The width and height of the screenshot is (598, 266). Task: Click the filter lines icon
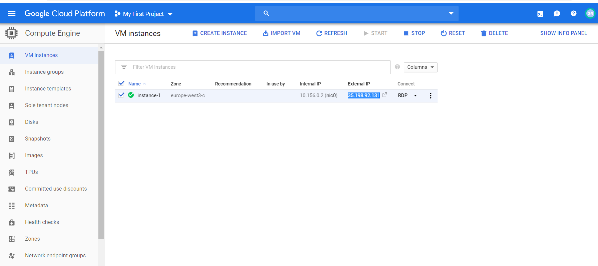[124, 67]
